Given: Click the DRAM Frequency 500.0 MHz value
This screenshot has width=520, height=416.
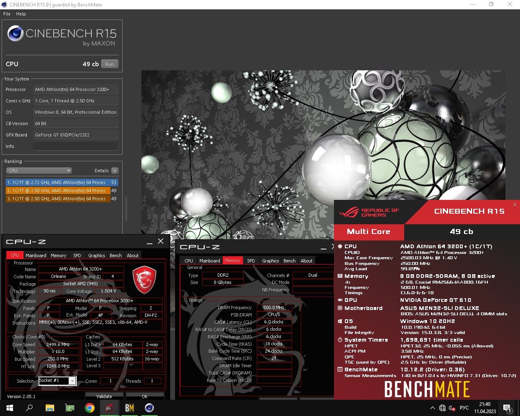Looking at the screenshot, I should (274, 308).
